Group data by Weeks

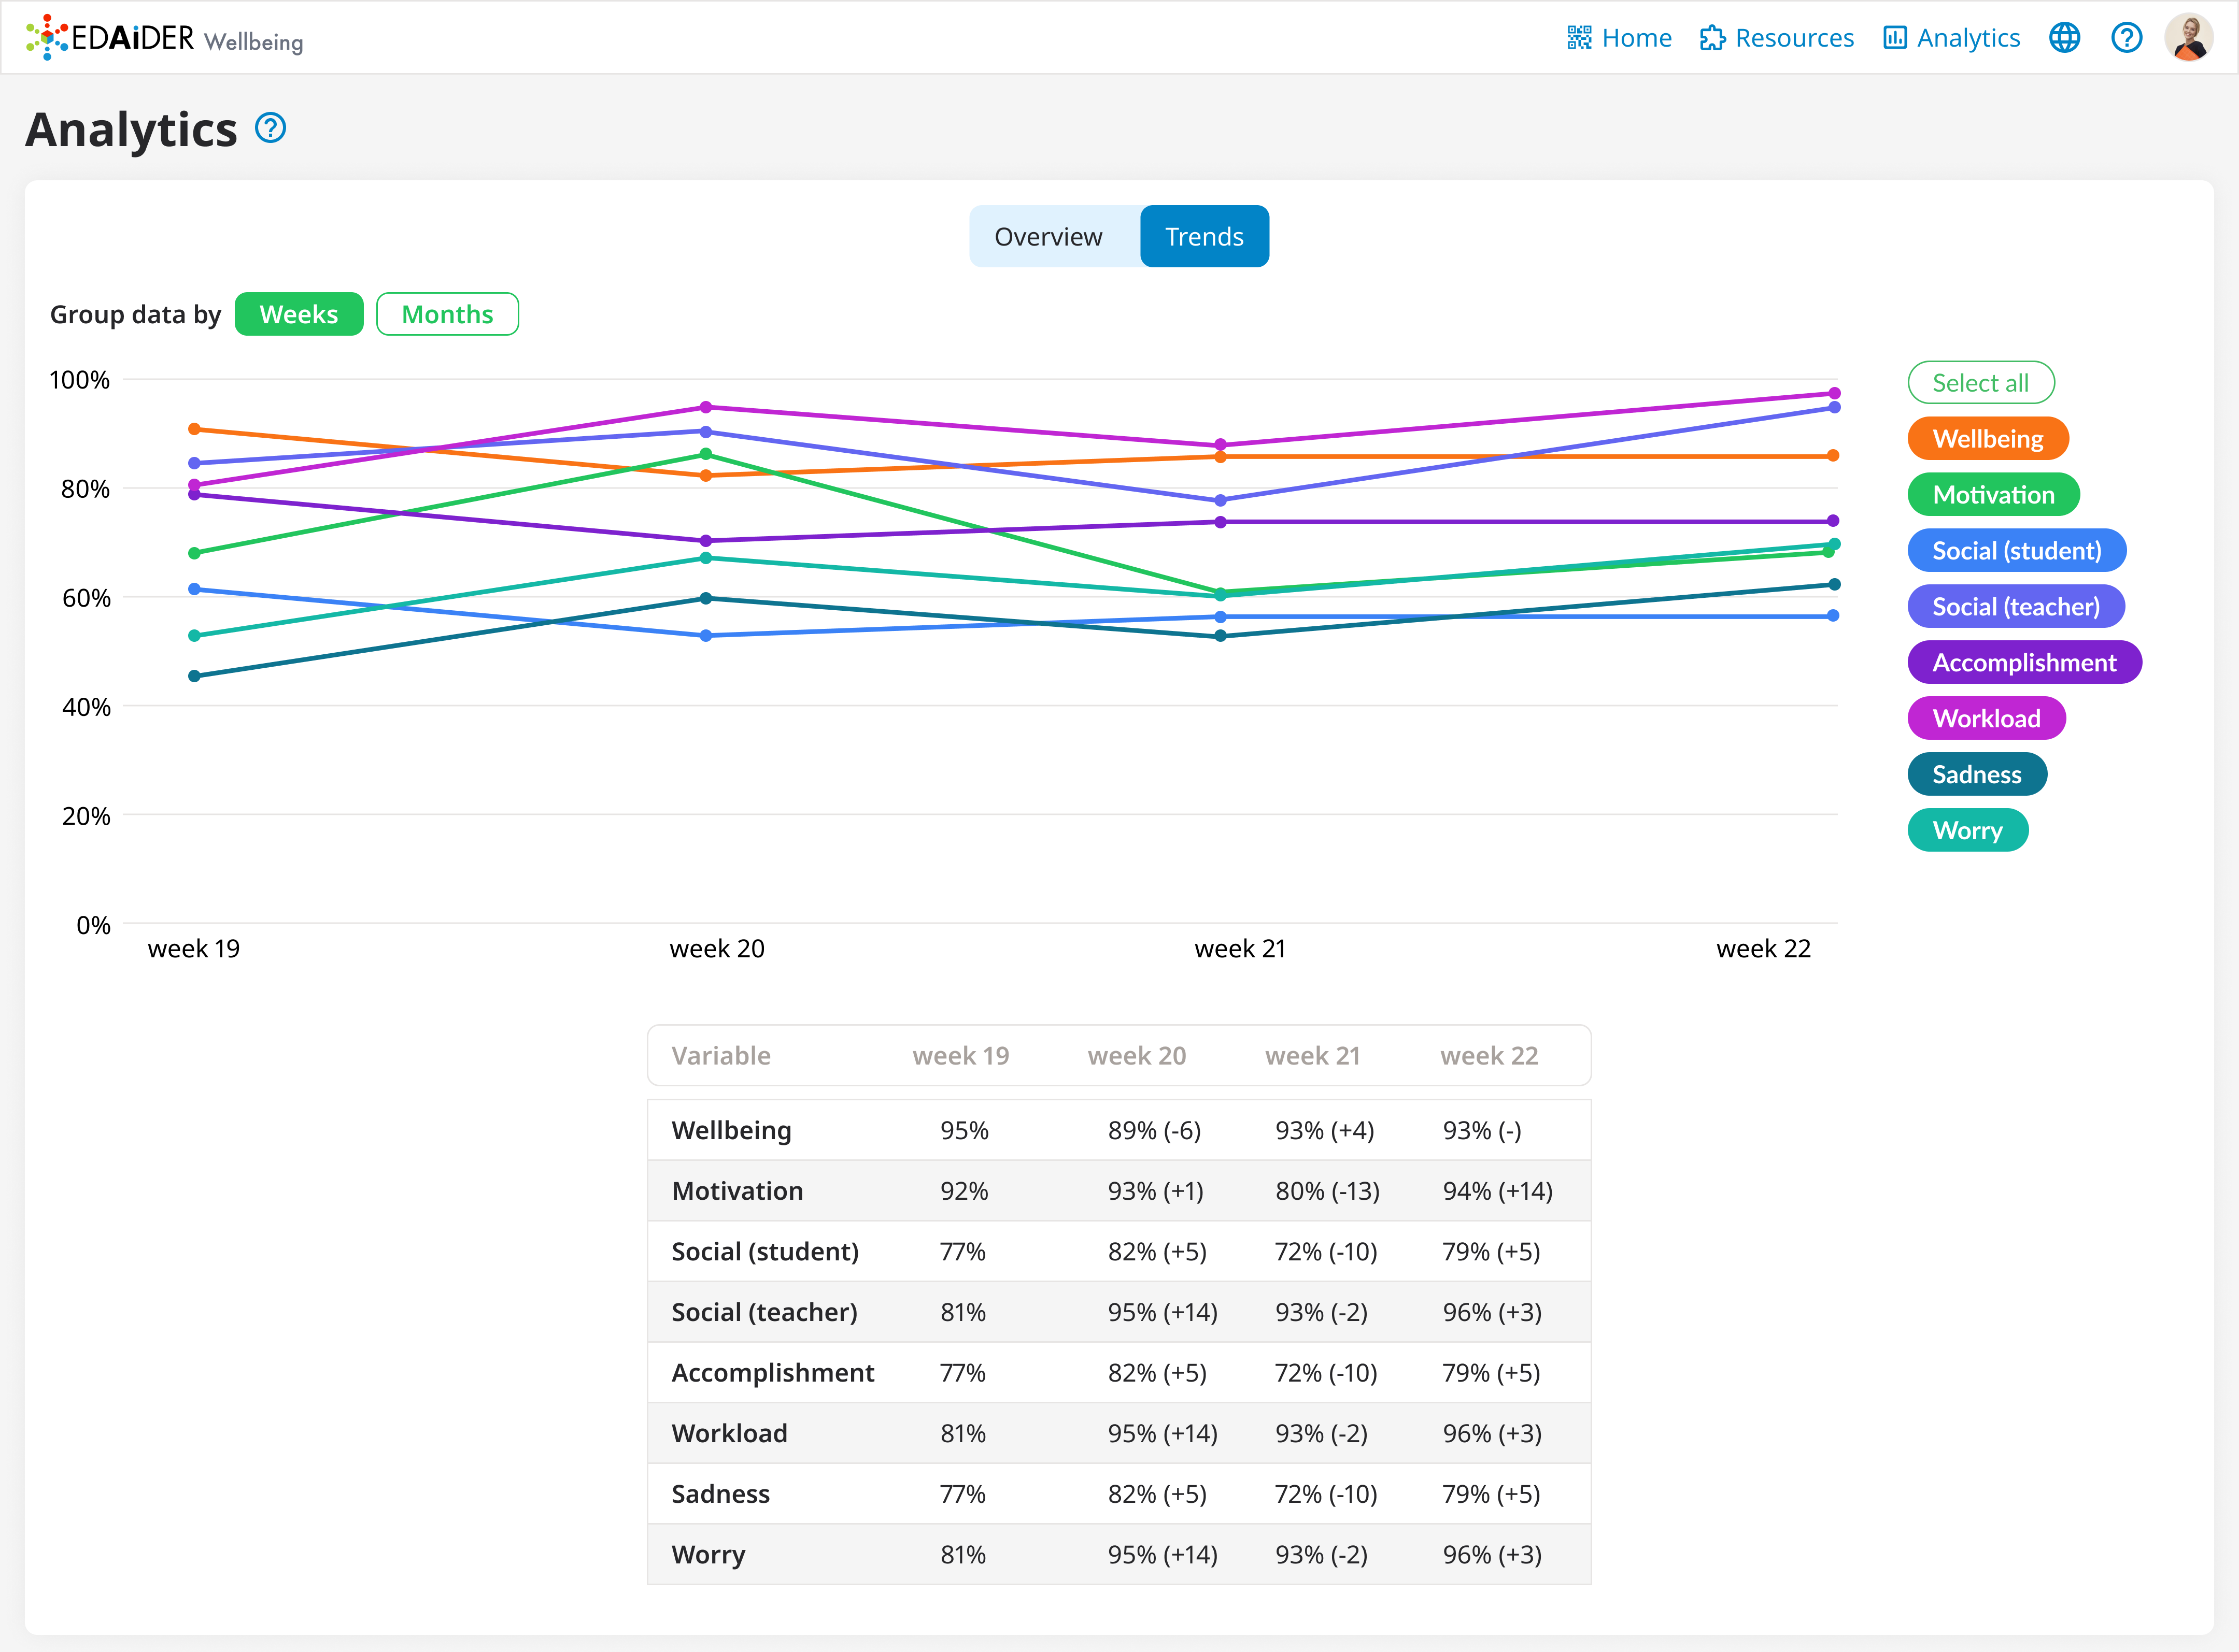click(298, 315)
